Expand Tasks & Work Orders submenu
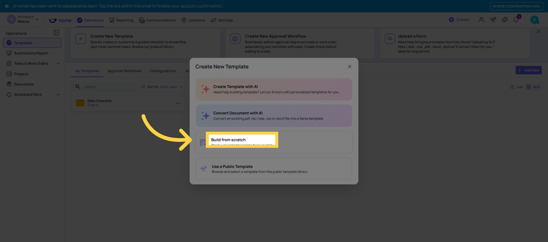Image resolution: width=548 pixels, height=242 pixels. click(58, 64)
